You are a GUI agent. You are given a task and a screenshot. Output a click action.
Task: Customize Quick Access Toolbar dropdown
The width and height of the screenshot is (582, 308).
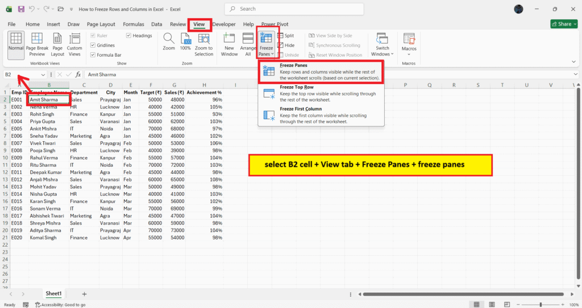coord(71,9)
